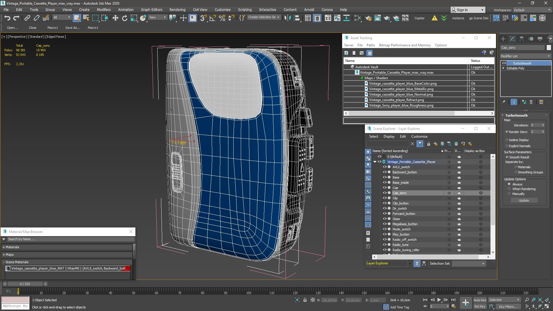
Task: Click the yellow warning triangle icon
Action: 434,18
